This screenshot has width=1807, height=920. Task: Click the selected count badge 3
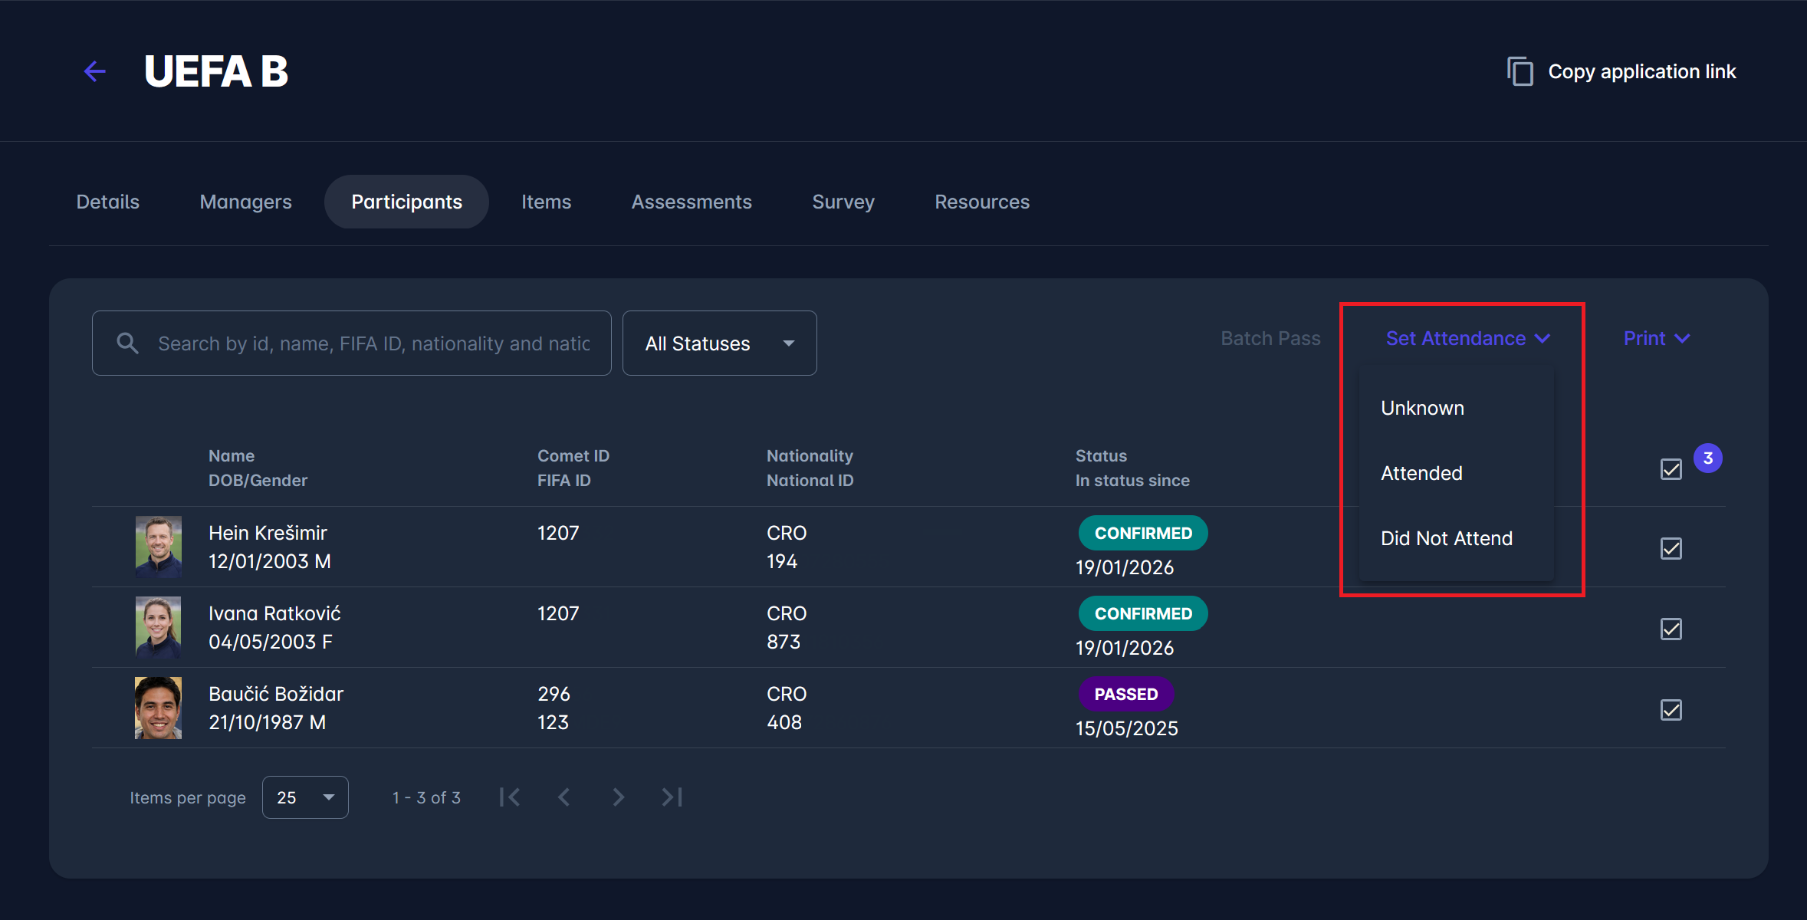[1707, 458]
